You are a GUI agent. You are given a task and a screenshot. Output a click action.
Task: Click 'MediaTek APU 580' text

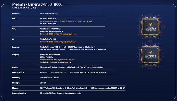point(48,39)
